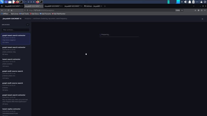The height and width of the screenshot is (116, 207).
Task: Open the file manager panel launcher
Action: point(10,2)
